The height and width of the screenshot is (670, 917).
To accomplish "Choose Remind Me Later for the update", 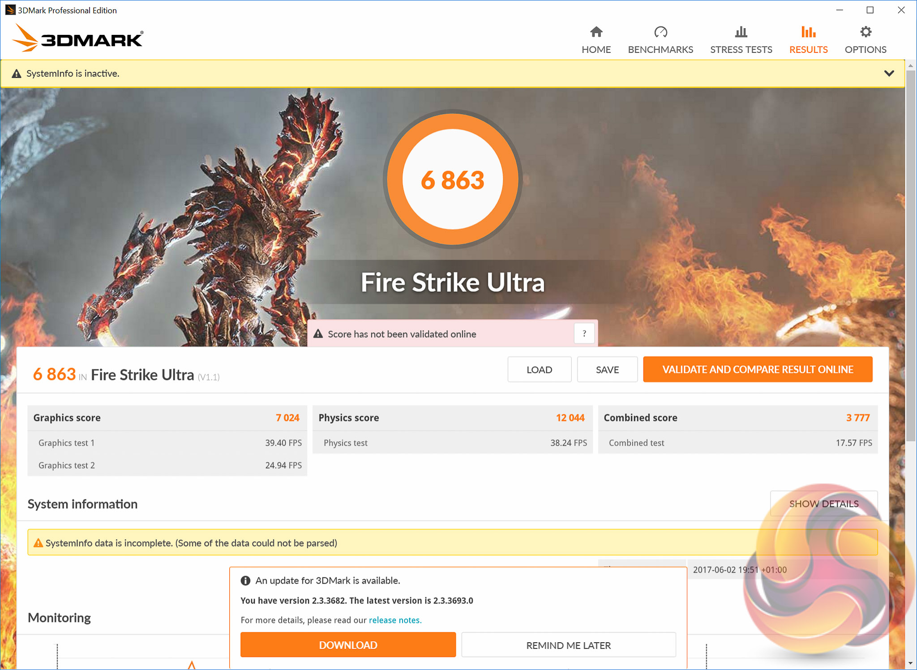I will [x=568, y=645].
